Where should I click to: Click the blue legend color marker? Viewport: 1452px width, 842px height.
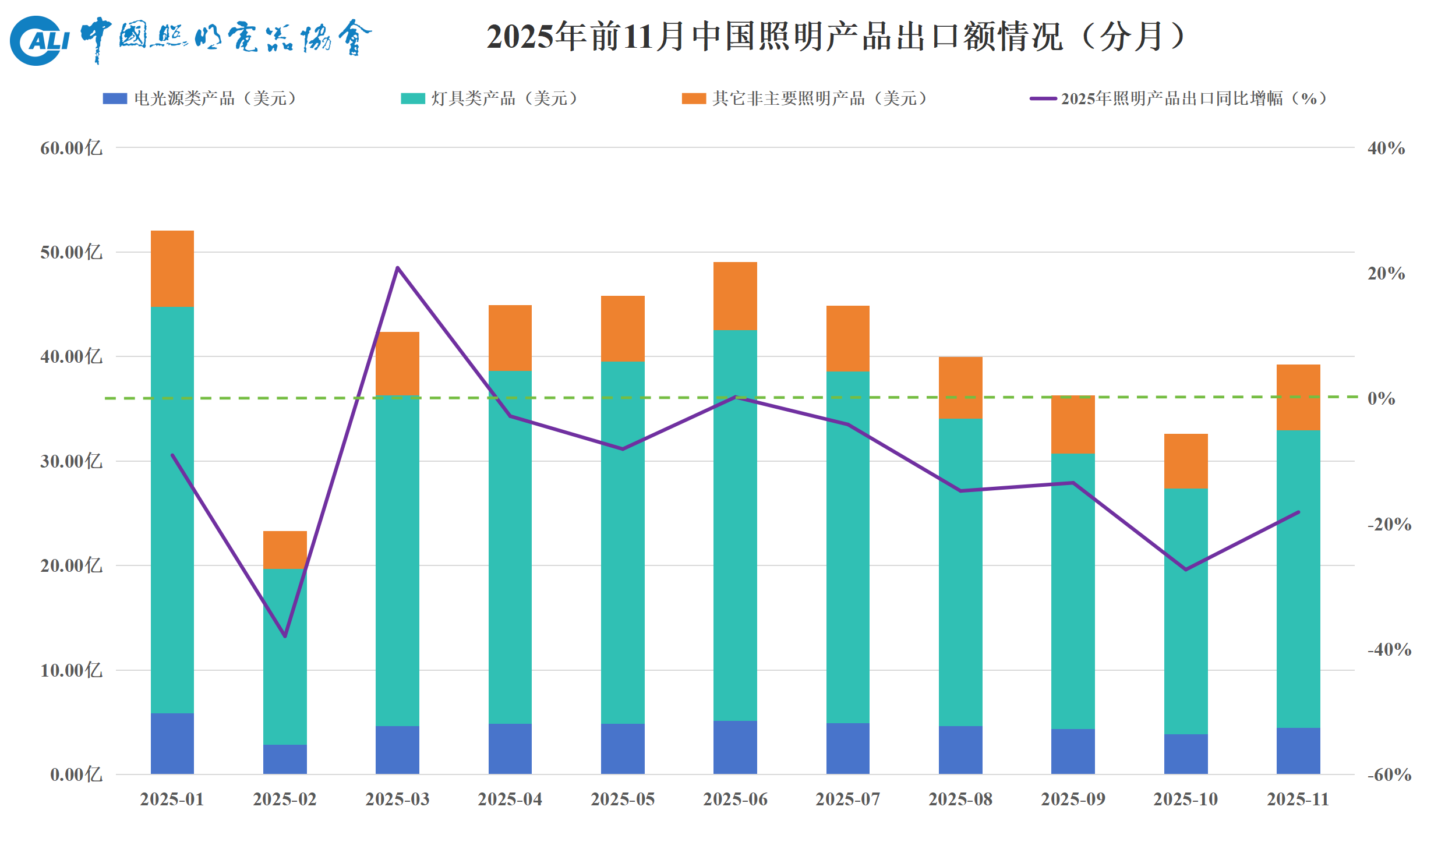pyautogui.click(x=114, y=97)
